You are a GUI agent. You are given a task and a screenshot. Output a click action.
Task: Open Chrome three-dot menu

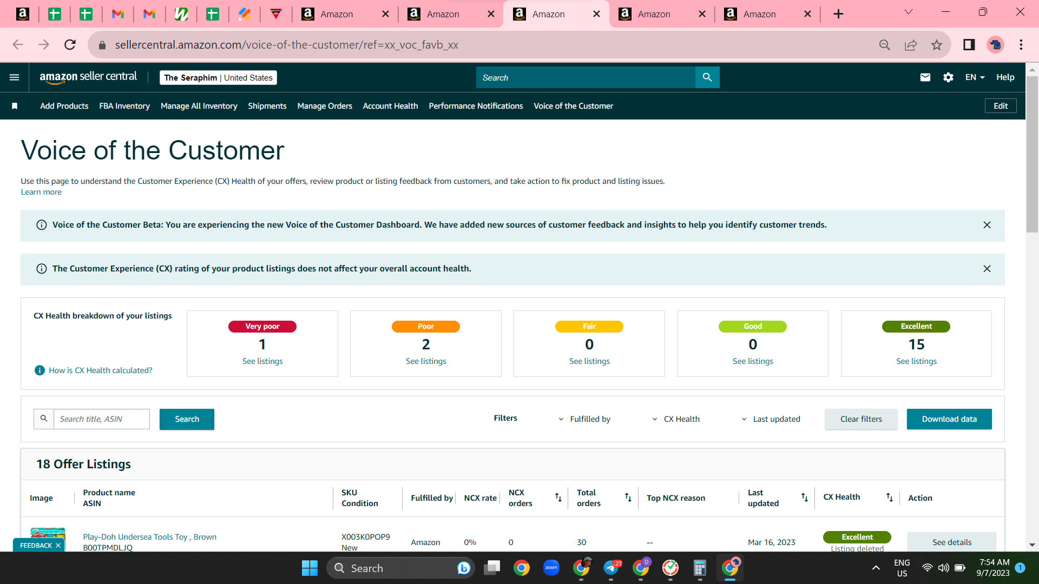pyautogui.click(x=1021, y=45)
